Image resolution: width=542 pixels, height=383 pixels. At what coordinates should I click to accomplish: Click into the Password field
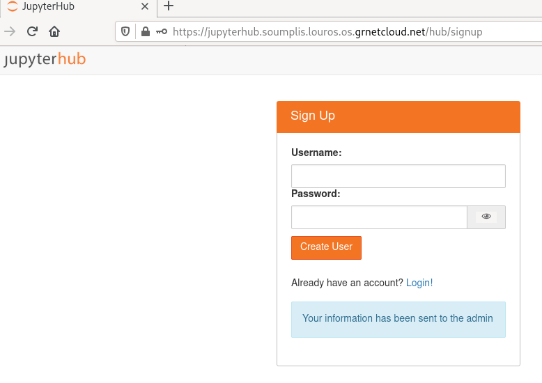click(379, 217)
